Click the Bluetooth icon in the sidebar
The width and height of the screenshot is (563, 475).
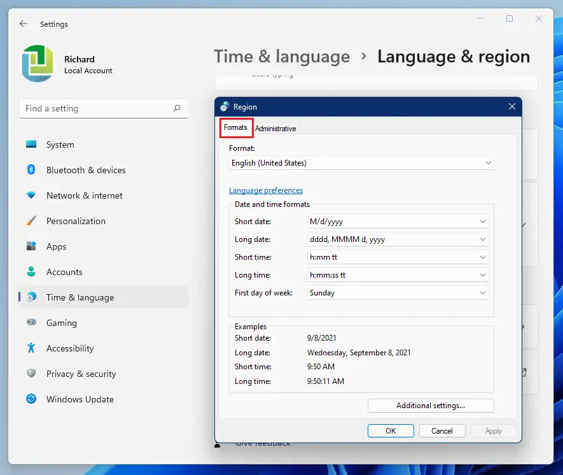(31, 169)
